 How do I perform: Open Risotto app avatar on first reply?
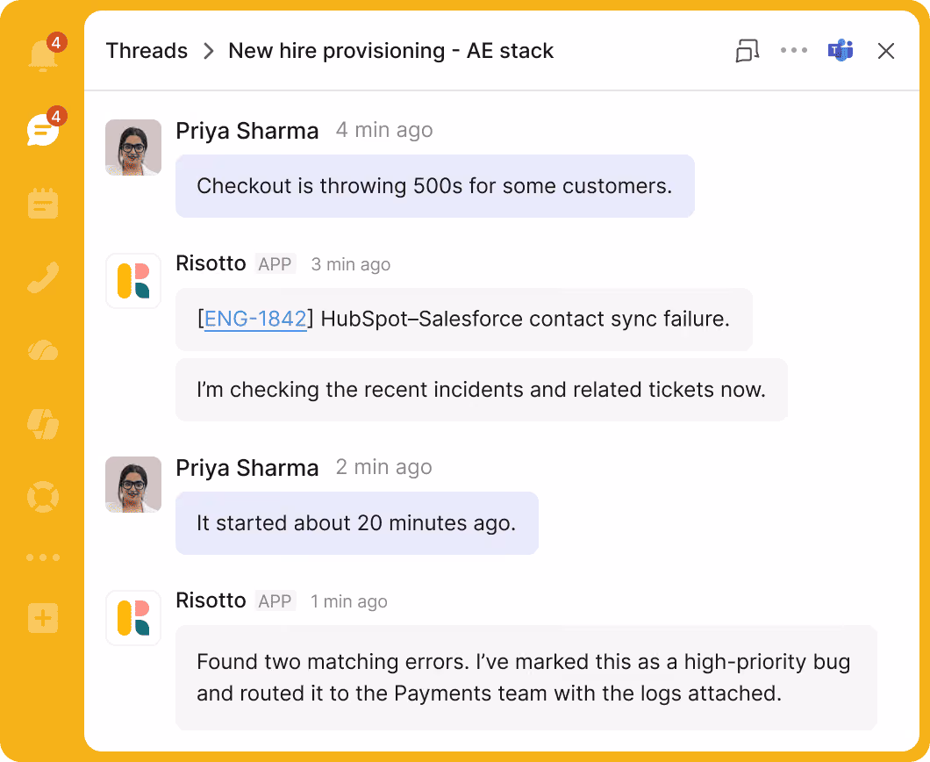click(x=133, y=281)
